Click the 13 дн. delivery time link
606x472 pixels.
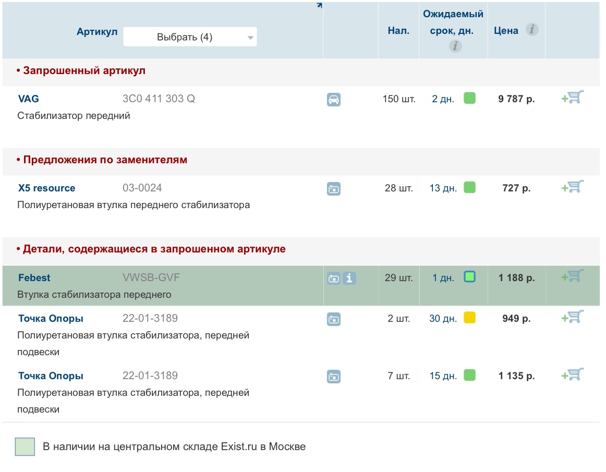coord(442,188)
